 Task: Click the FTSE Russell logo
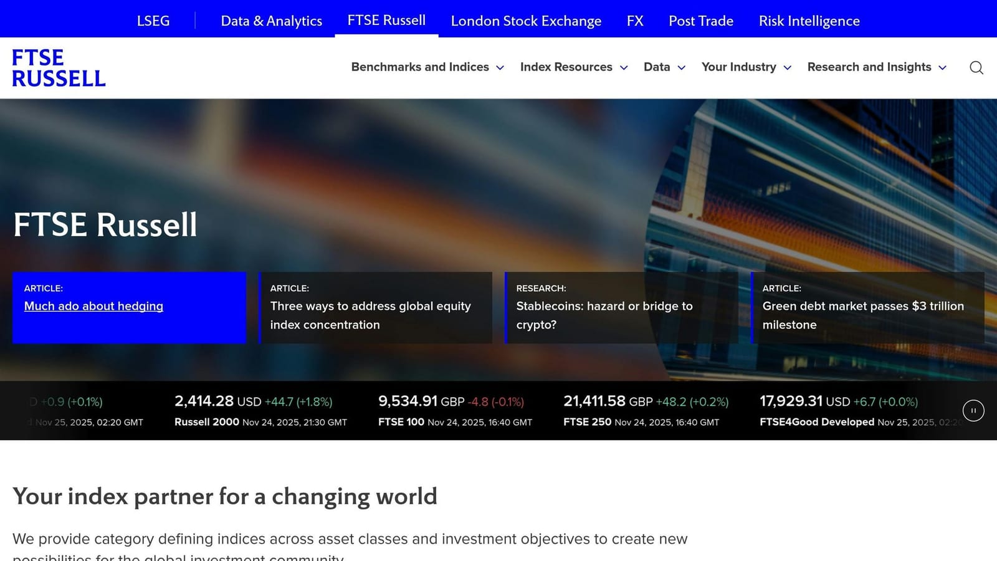tap(59, 67)
